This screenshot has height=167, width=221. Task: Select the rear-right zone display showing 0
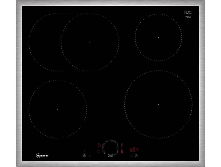click(122, 145)
